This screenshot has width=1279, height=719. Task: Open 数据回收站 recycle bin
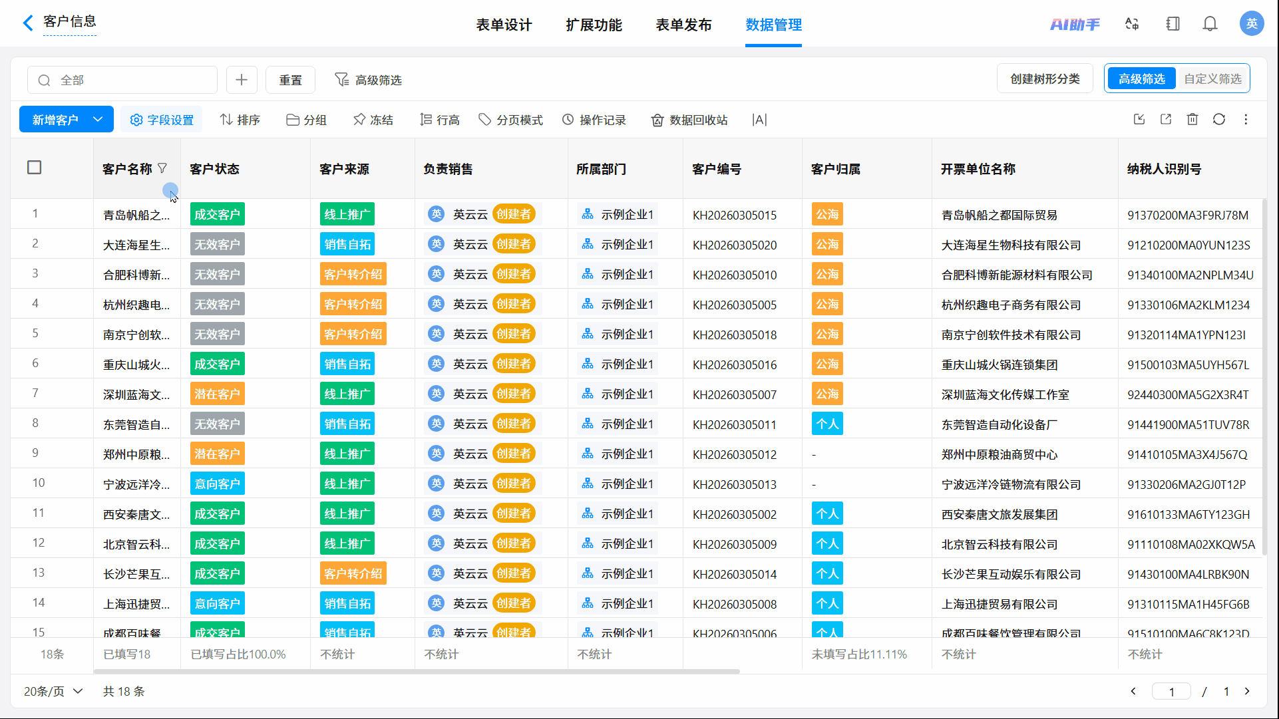pyautogui.click(x=689, y=120)
